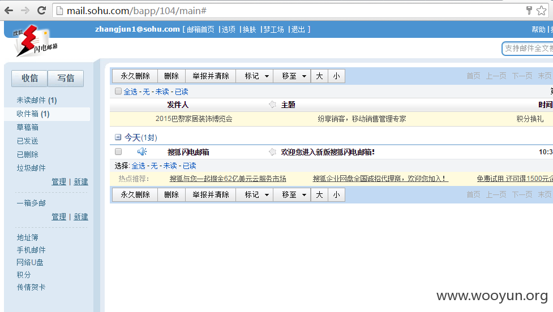This screenshot has width=553, height=312.
Task: Collapse the 今天(1封) group
Action: pyautogui.click(x=118, y=137)
